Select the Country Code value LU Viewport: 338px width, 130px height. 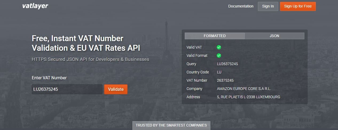coord(219,72)
